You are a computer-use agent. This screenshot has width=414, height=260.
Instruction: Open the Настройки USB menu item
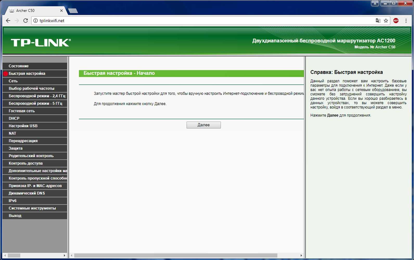[35, 126]
